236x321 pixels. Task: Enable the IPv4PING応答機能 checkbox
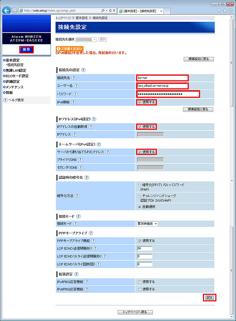click(x=140, y=282)
